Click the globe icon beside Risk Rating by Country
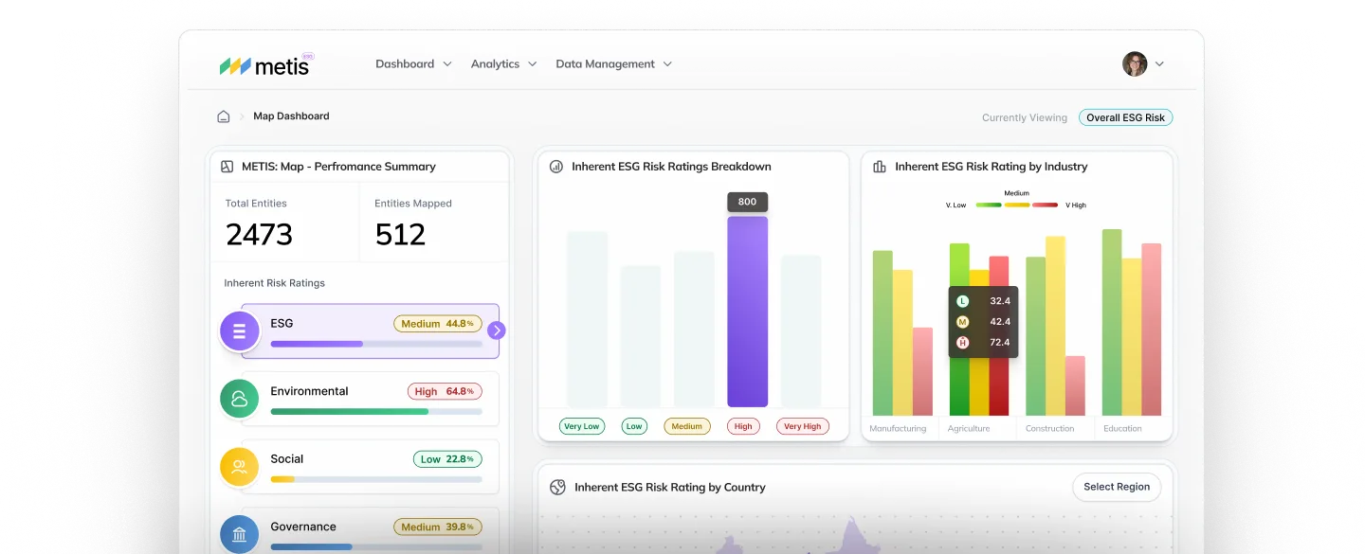Viewport: 1365px width, 554px height. [557, 487]
